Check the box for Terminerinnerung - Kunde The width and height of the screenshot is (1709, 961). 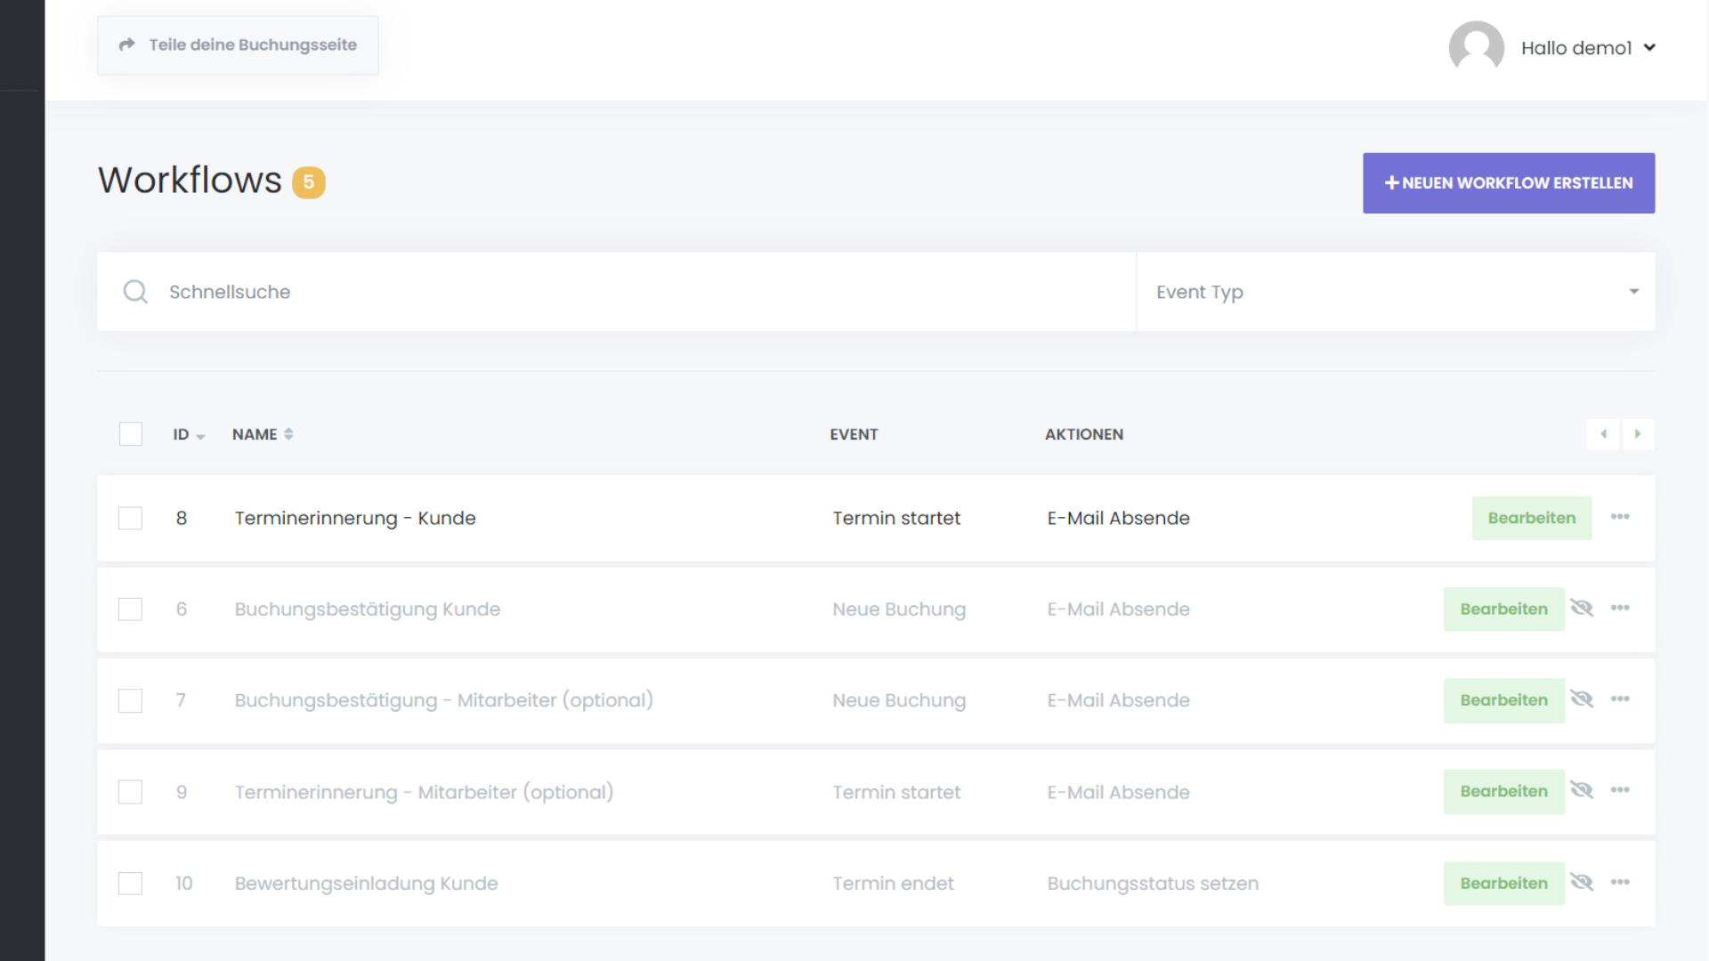pos(131,518)
